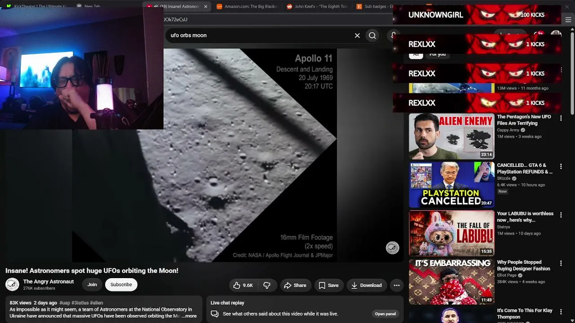Go to the SKizzle channel
The width and height of the screenshot is (575, 323).
pyautogui.click(x=504, y=179)
